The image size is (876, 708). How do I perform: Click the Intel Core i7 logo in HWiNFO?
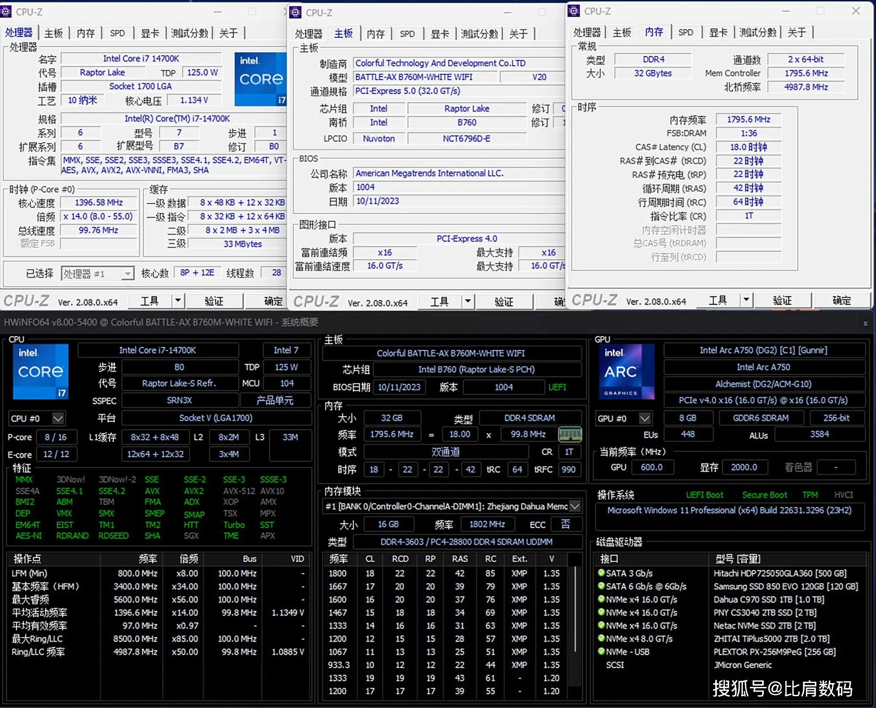[41, 372]
